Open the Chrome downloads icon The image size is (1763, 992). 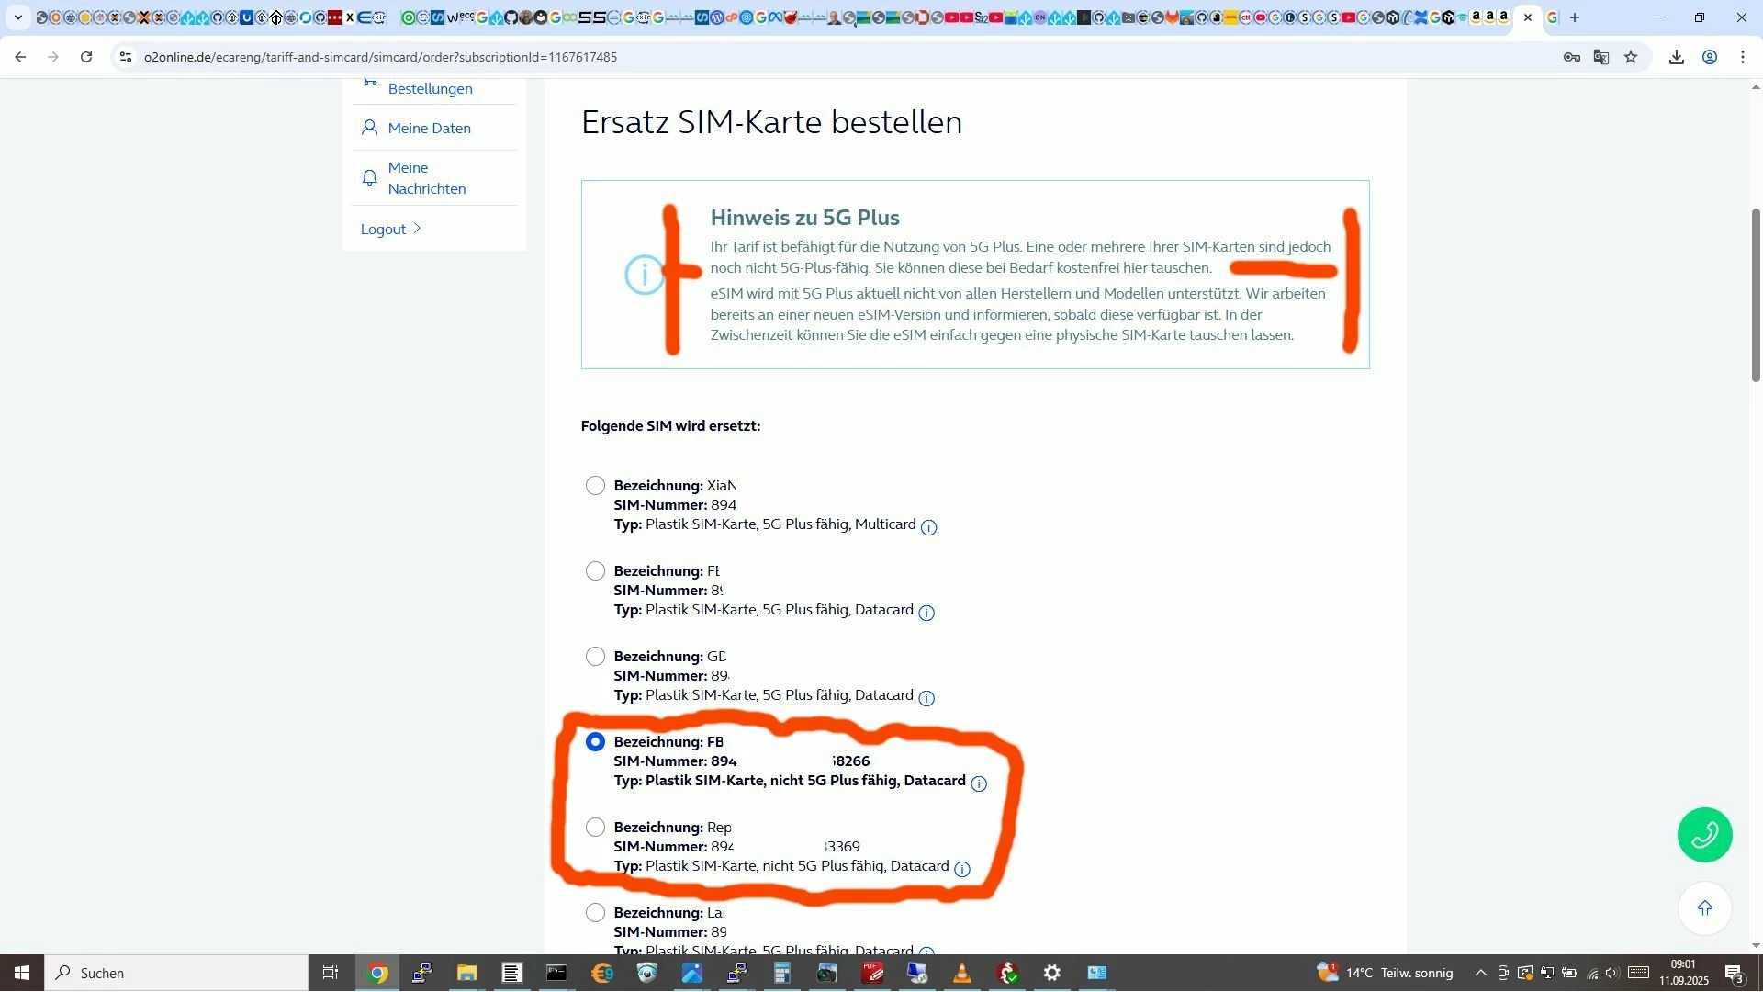(1677, 57)
